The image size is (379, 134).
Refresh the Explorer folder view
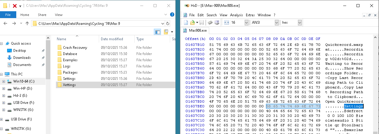[x=168, y=24]
